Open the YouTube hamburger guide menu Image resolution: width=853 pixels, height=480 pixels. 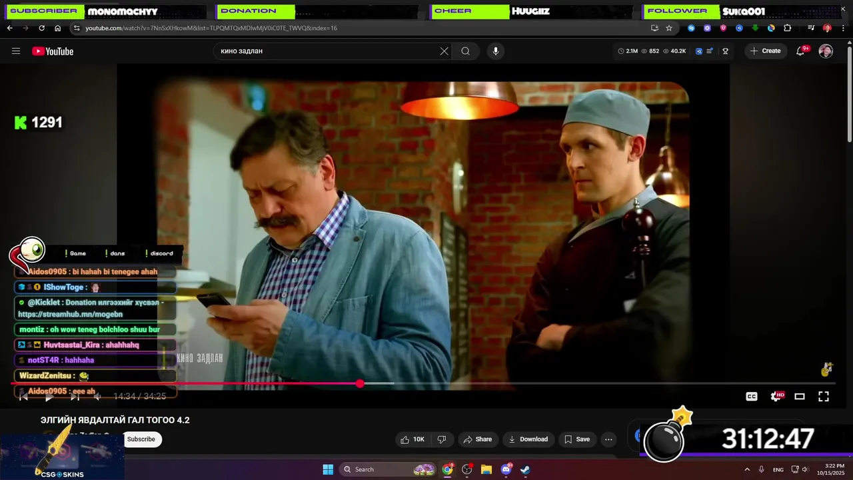(x=16, y=51)
